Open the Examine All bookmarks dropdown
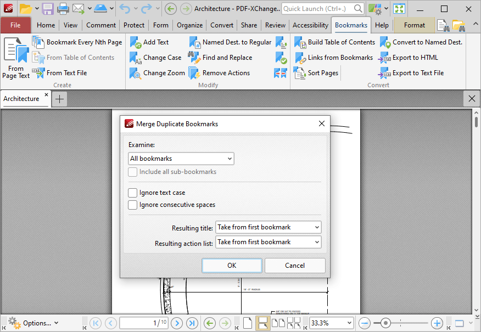Screen dimensions: 481x332 (x=181, y=159)
